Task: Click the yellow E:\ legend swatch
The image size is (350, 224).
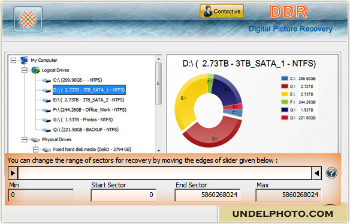Action: tap(284, 94)
